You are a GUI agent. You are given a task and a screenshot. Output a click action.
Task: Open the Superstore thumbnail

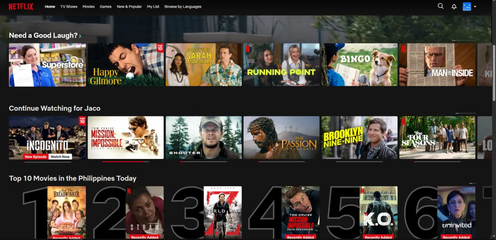tap(47, 65)
